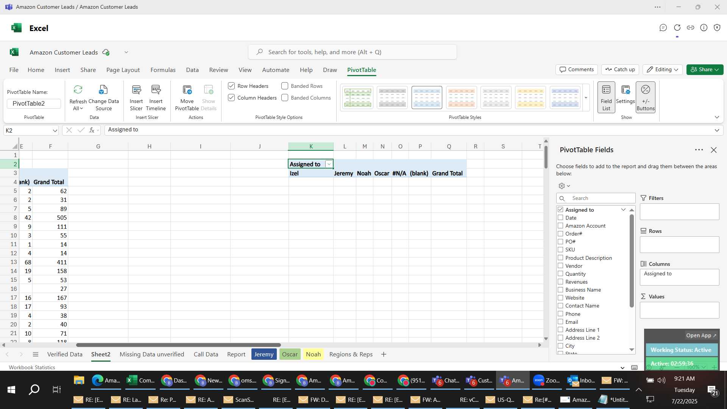Click the Comments button
This screenshot has height=409, width=727.
pos(577,70)
